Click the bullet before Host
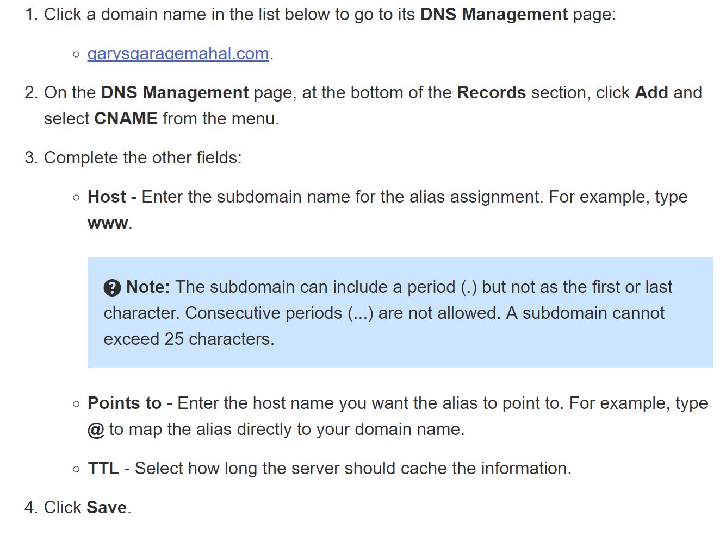Screen dimensions: 726x536 [x=76, y=197]
